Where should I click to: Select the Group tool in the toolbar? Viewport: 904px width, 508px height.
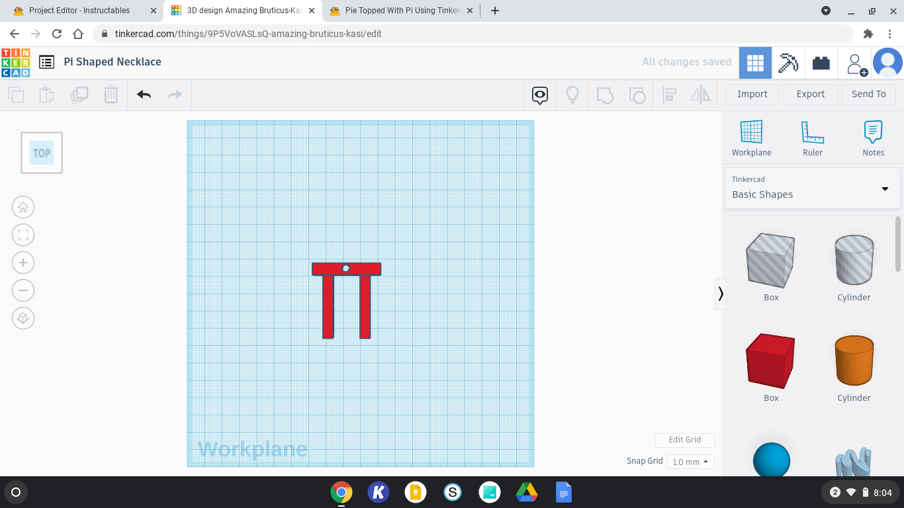(606, 95)
